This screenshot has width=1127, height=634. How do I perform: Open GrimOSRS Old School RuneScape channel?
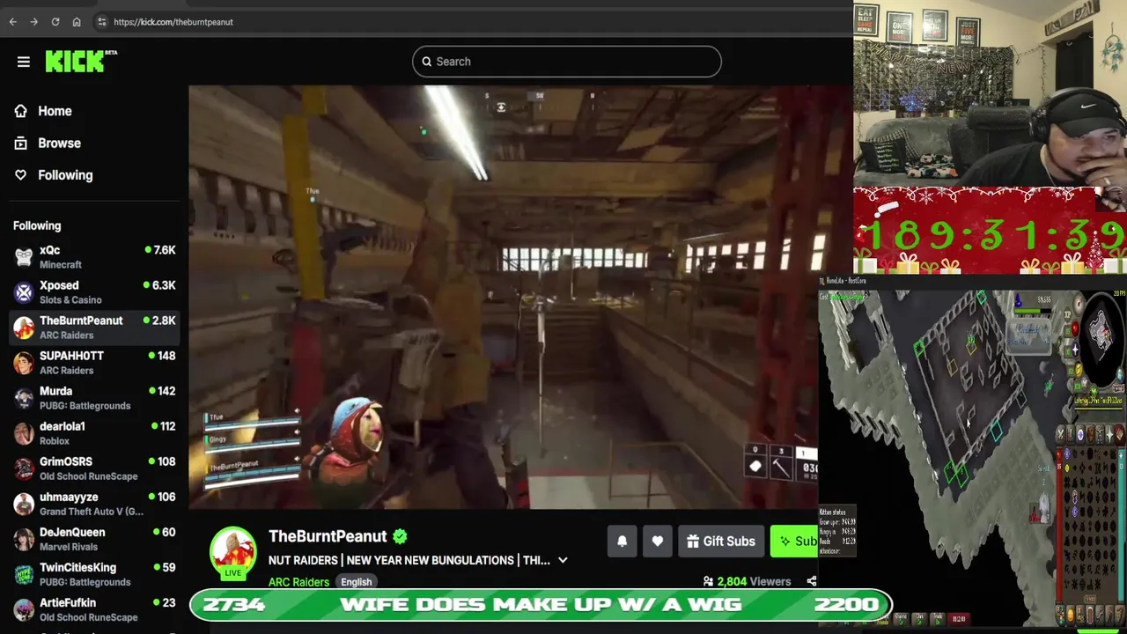click(x=94, y=468)
